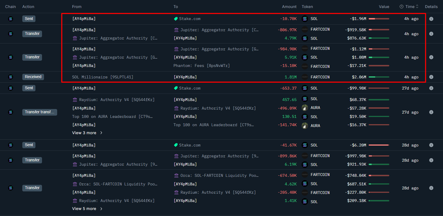Open details info icon for -41.67K SOL row
The height and width of the screenshot is (216, 443).
click(431, 145)
